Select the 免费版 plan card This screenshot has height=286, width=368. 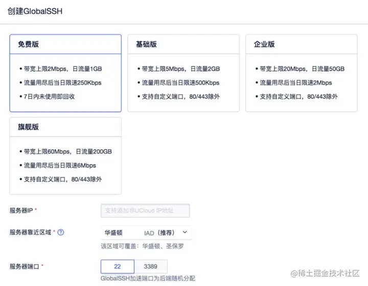(65, 73)
